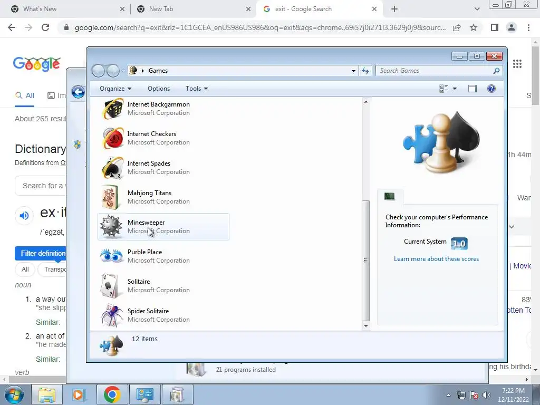Click the Chrome address bar URL
540x405 pixels.
[x=260, y=27]
